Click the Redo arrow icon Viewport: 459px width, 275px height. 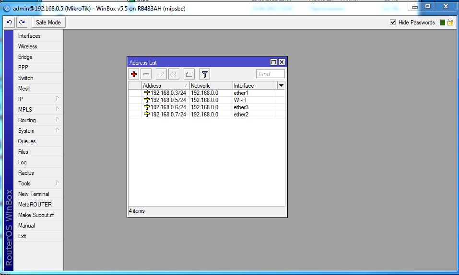pyautogui.click(x=22, y=22)
